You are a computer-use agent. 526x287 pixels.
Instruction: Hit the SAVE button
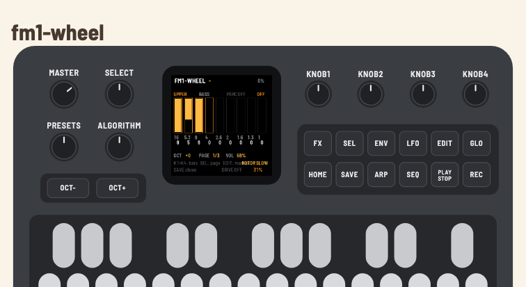pyautogui.click(x=349, y=174)
